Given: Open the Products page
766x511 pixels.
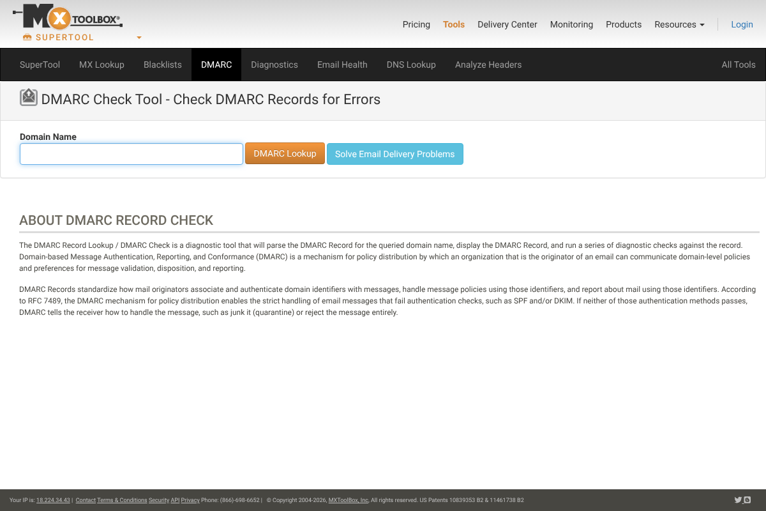Looking at the screenshot, I should pyautogui.click(x=624, y=24).
